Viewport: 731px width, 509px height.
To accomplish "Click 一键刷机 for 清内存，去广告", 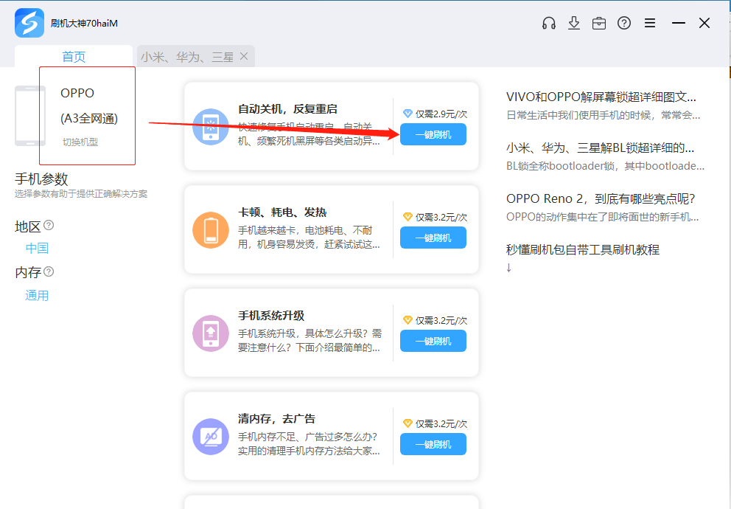I will point(433,444).
